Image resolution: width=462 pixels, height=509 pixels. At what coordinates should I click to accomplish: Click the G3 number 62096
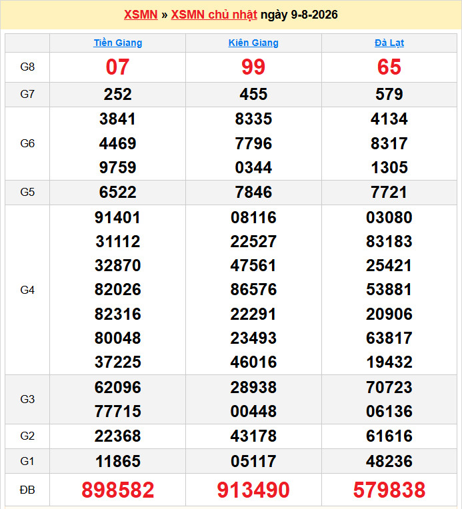click(x=117, y=388)
